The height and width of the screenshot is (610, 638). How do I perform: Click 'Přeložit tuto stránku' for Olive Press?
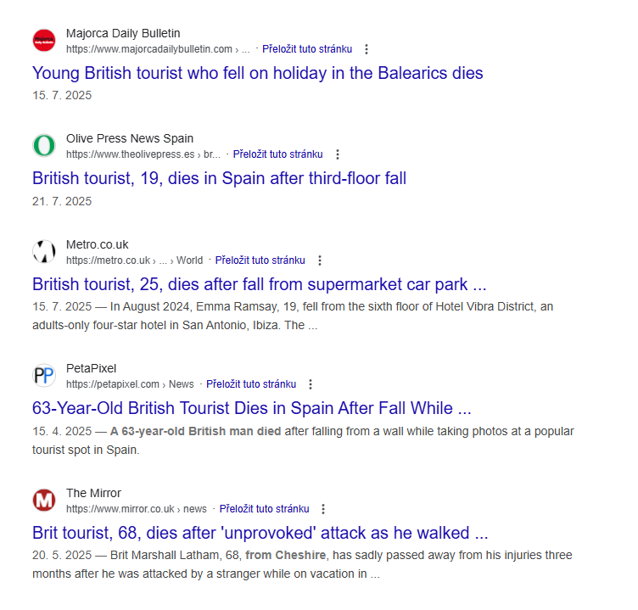pyautogui.click(x=278, y=154)
